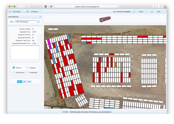Click the Ayuda help button

point(139,12)
